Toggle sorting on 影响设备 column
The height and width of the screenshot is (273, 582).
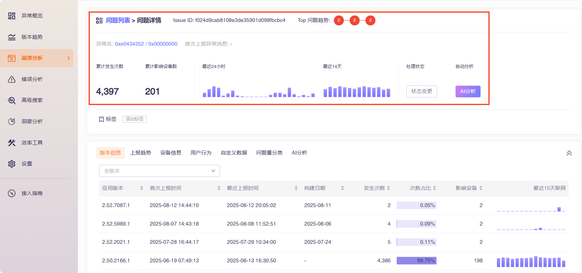[481, 188]
